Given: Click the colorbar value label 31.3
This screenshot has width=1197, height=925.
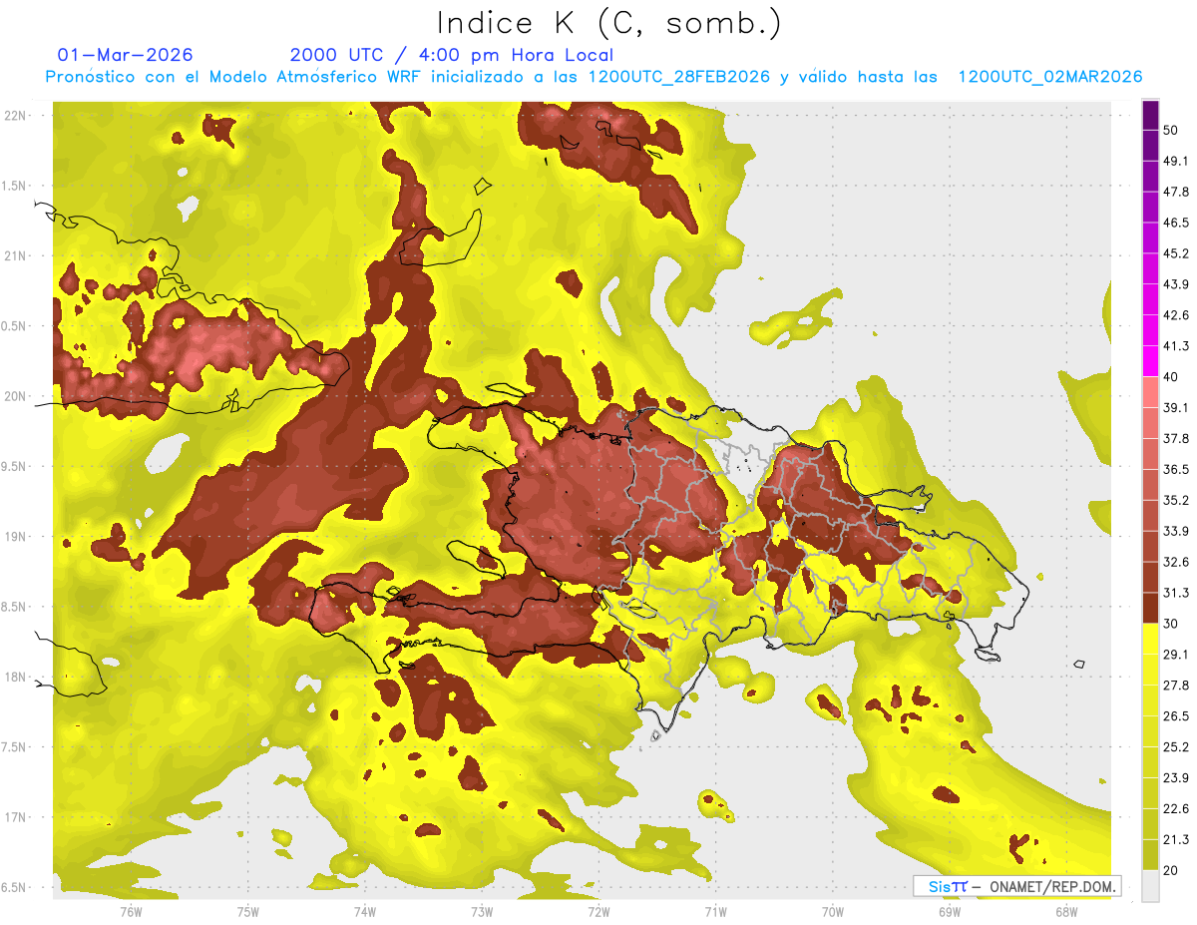Looking at the screenshot, I should (x=1175, y=593).
